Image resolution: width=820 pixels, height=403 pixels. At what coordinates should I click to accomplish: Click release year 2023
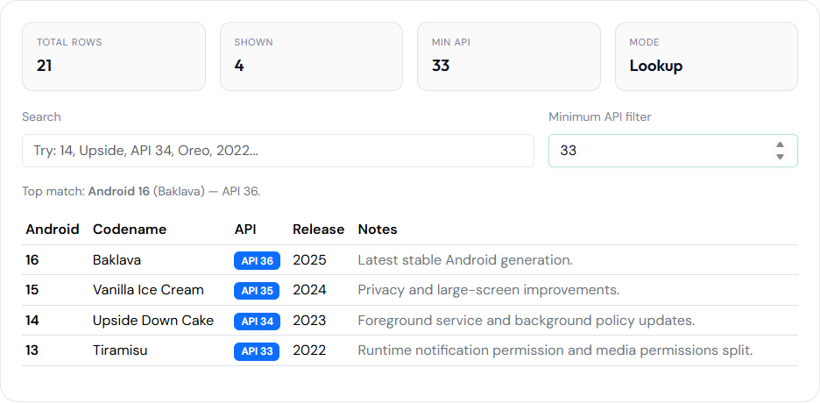309,321
